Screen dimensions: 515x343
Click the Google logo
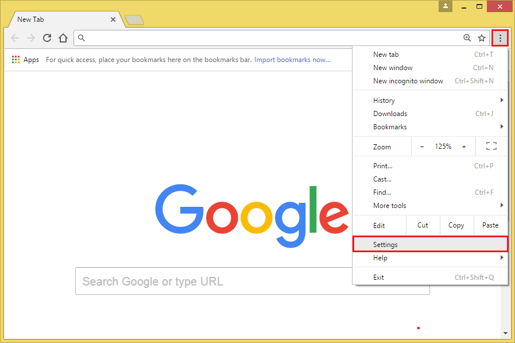(x=252, y=215)
